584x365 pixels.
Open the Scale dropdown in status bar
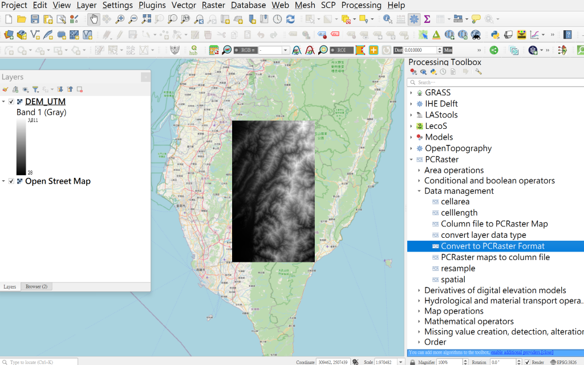(x=401, y=362)
